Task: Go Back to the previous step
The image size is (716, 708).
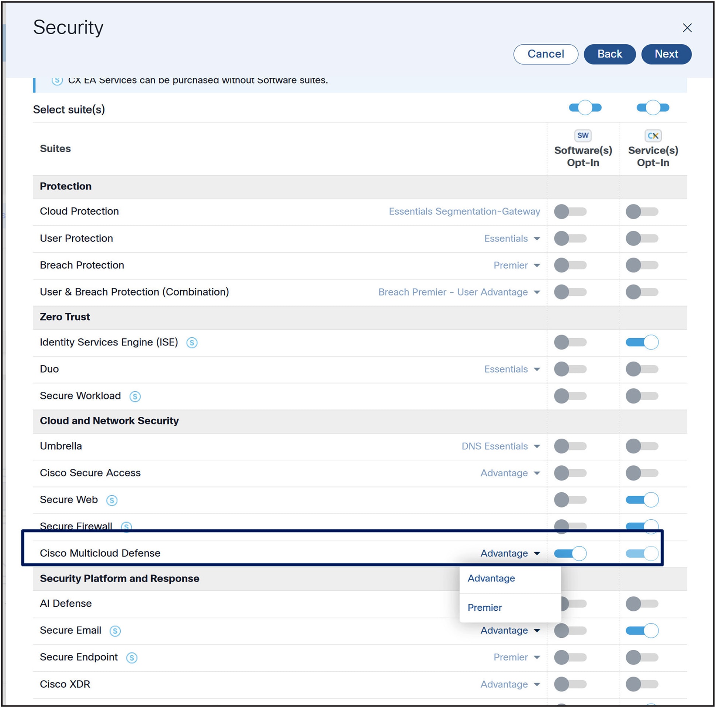Action: click(x=609, y=54)
